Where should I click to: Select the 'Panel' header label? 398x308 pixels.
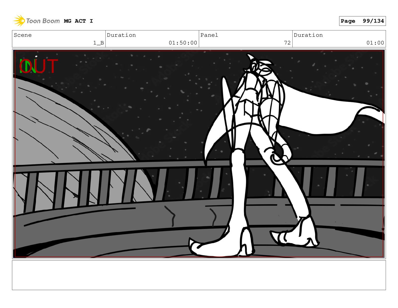tap(209, 35)
